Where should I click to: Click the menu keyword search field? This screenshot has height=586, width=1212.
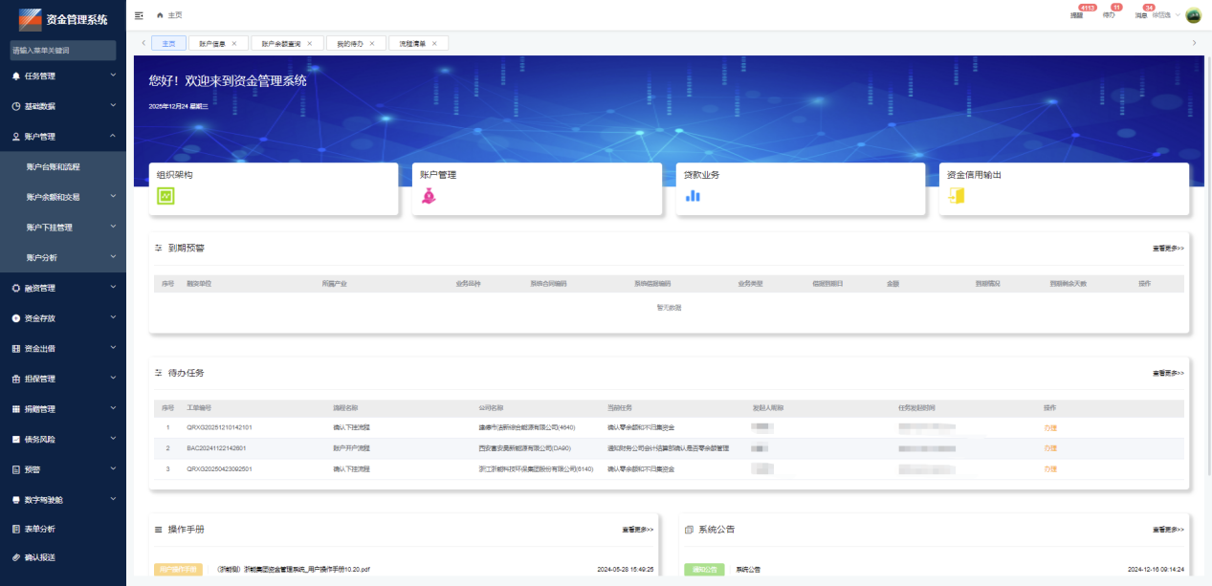[x=62, y=50]
